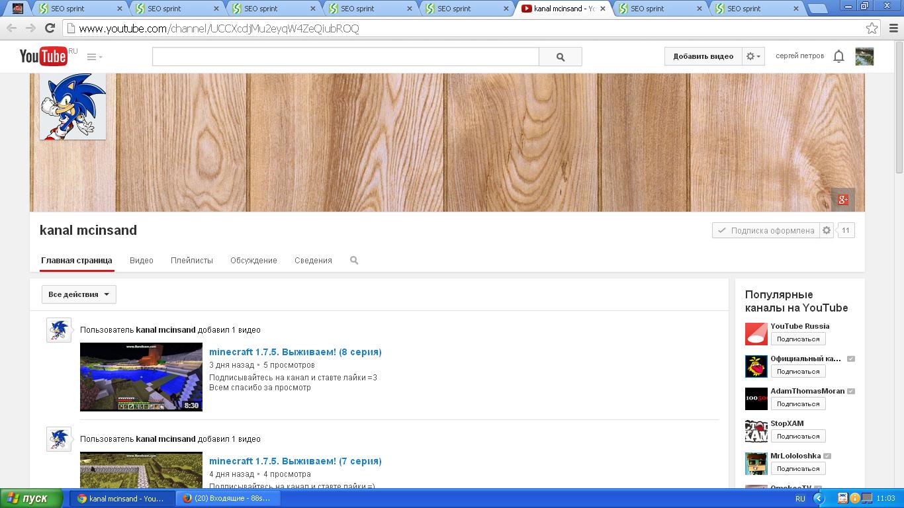Open the Сведения tab

point(313,261)
